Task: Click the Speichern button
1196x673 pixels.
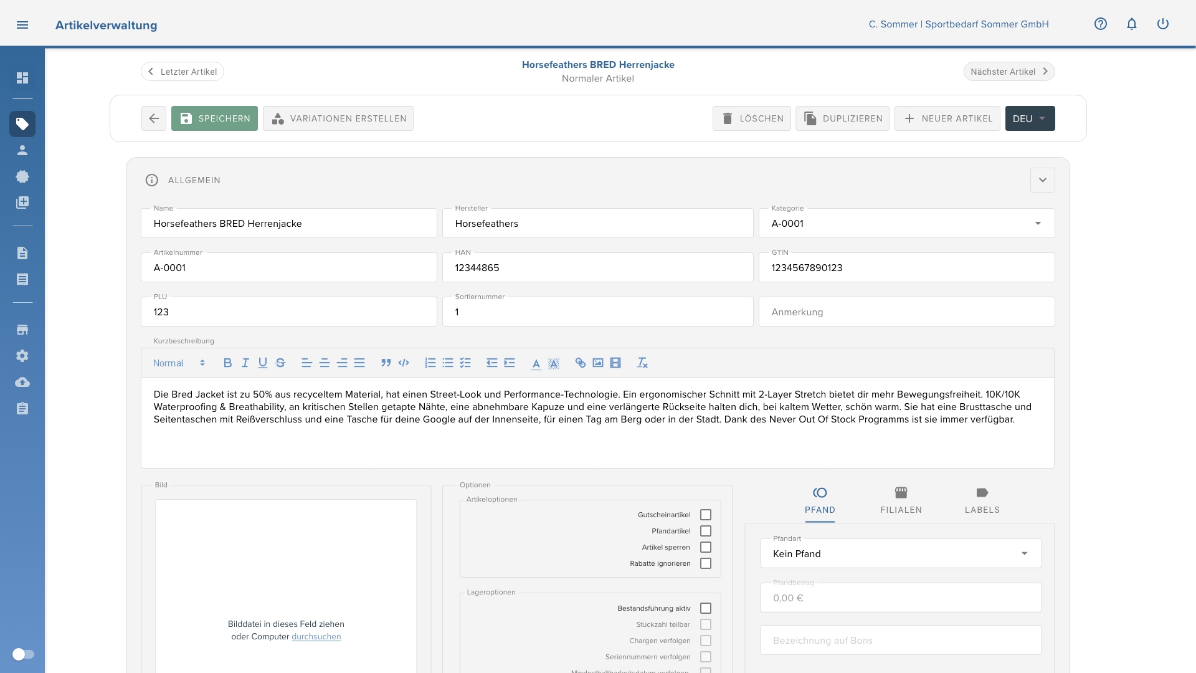Action: (214, 118)
